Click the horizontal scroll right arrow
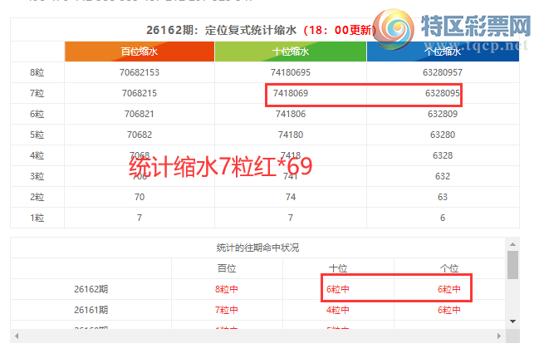The width and height of the screenshot is (539, 363). tap(499, 336)
